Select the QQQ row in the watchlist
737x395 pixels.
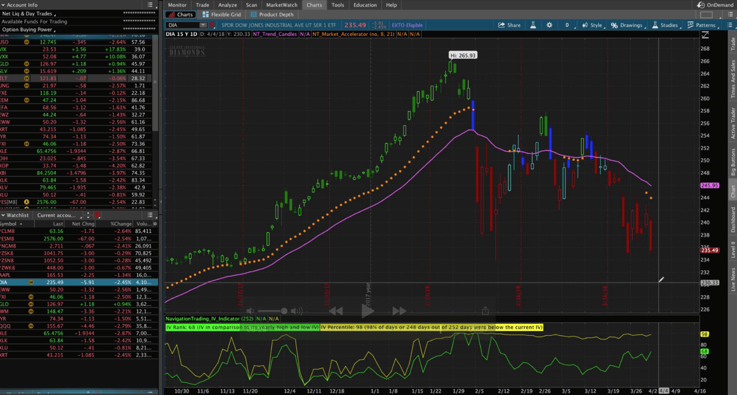tap(79, 326)
